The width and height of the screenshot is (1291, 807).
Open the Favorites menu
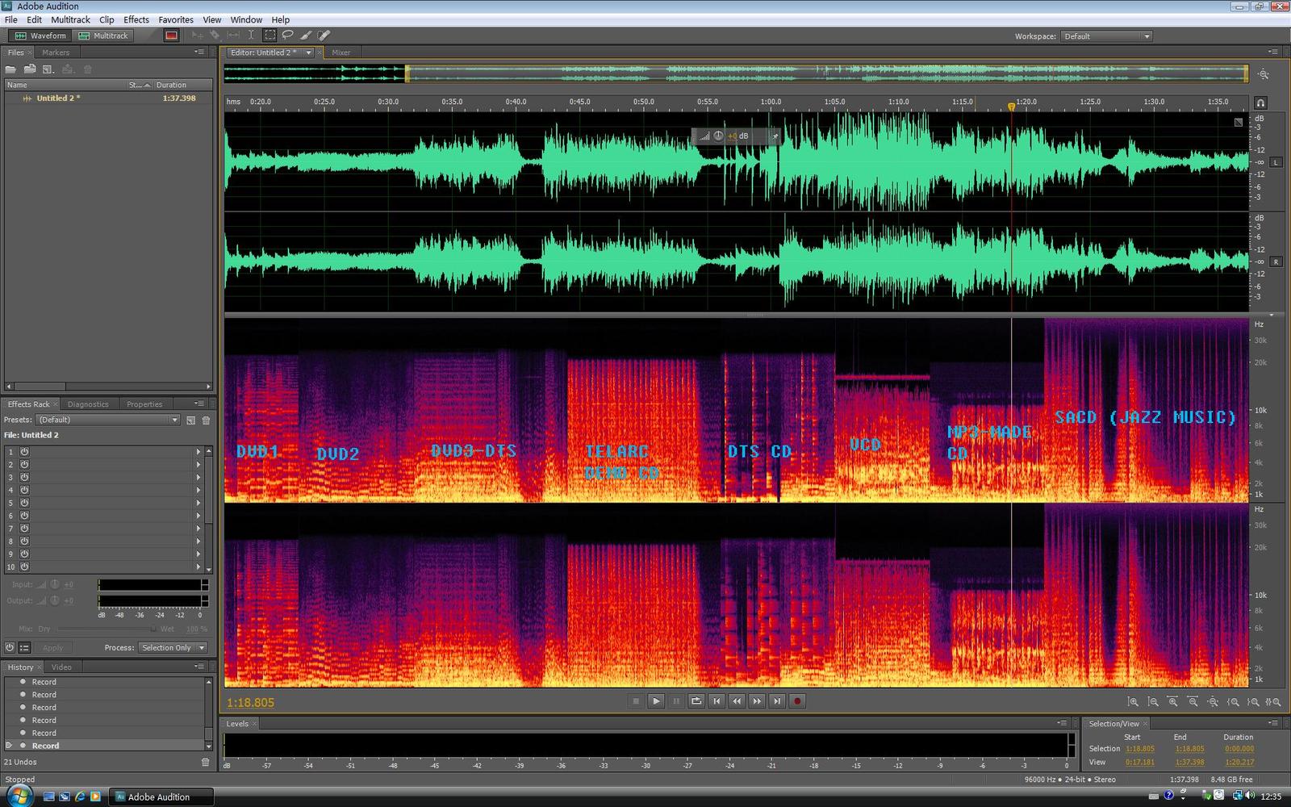pyautogui.click(x=176, y=19)
